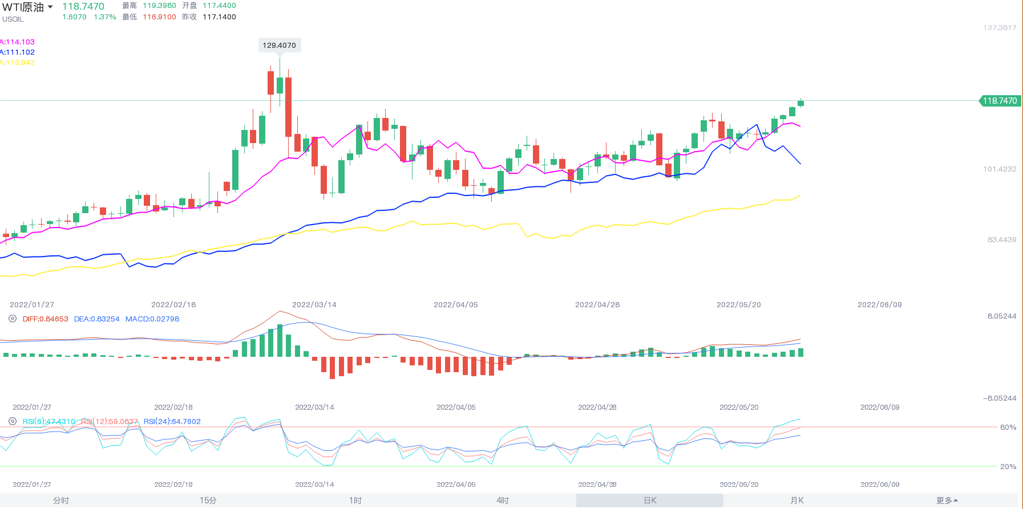The width and height of the screenshot is (1023, 509).
Task: Switch to the 分时 chart tab
Action: point(61,500)
